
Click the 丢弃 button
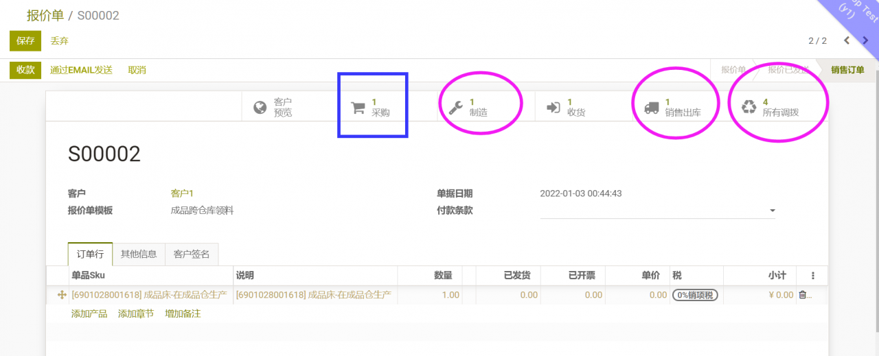(60, 41)
